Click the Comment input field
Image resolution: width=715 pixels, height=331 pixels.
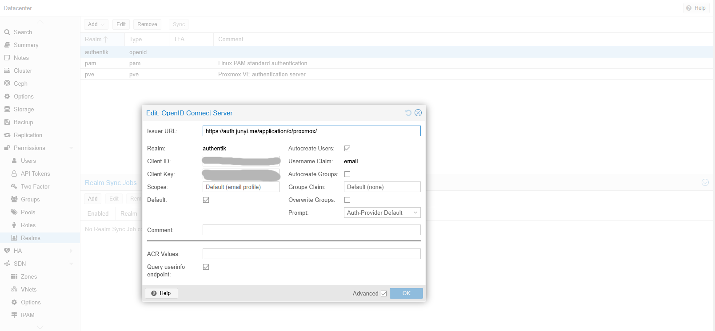tap(312, 230)
